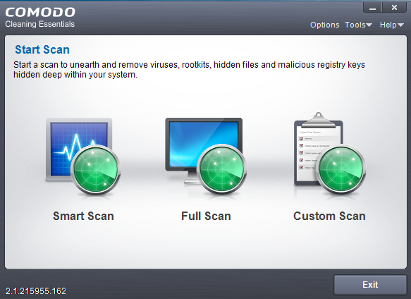
Task: Select the Custom Scan text label
Action: click(x=329, y=216)
